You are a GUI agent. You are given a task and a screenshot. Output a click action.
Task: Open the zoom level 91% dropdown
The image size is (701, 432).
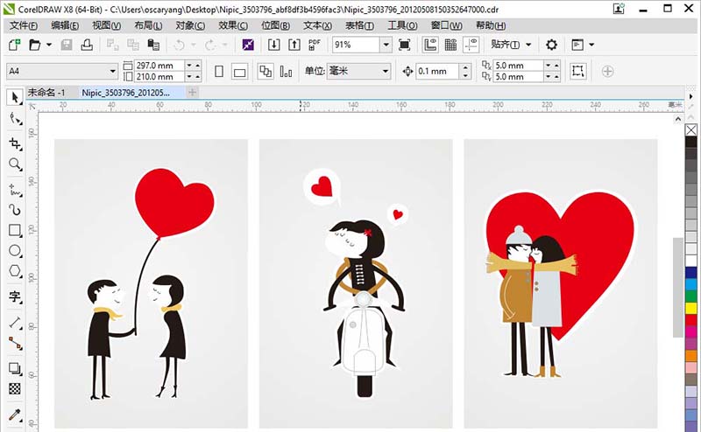[x=386, y=45]
